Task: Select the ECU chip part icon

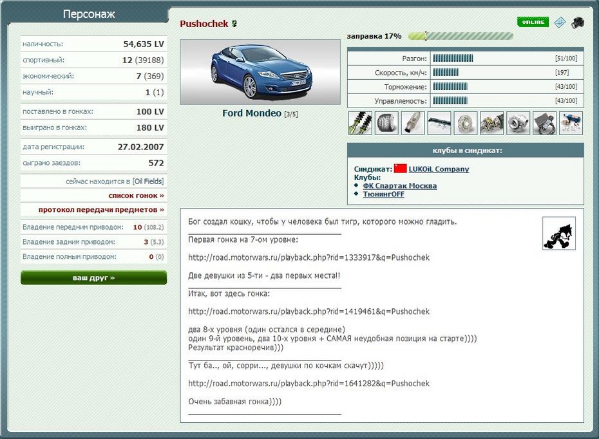Action: tap(545, 123)
